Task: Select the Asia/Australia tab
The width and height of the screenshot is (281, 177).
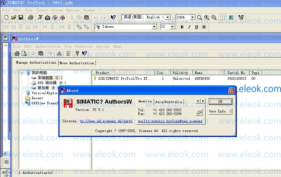Action: [169, 102]
